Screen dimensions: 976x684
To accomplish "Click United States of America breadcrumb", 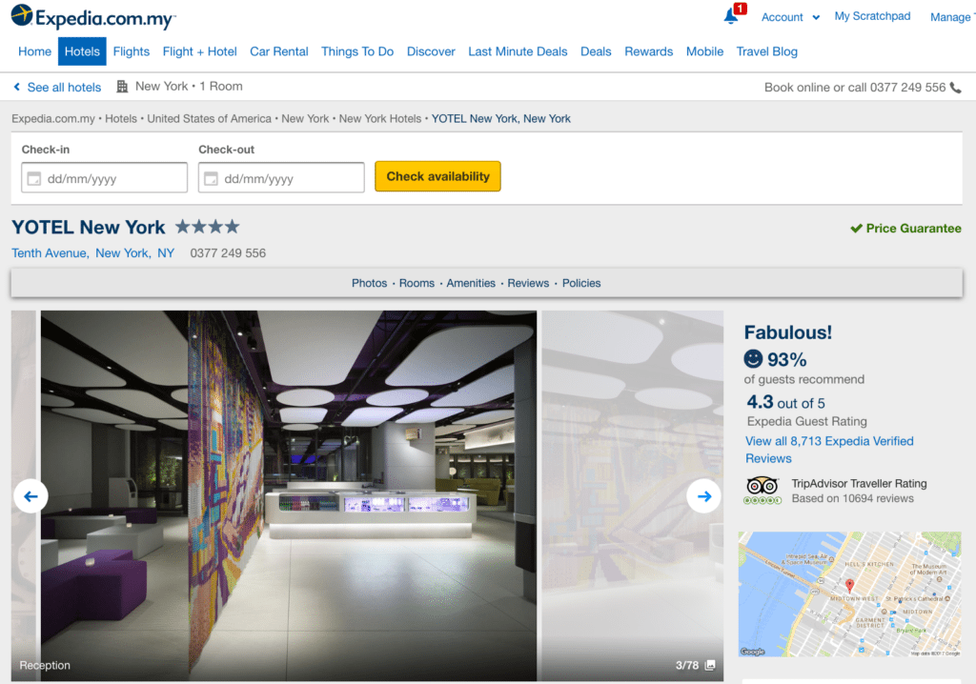I will tap(209, 119).
